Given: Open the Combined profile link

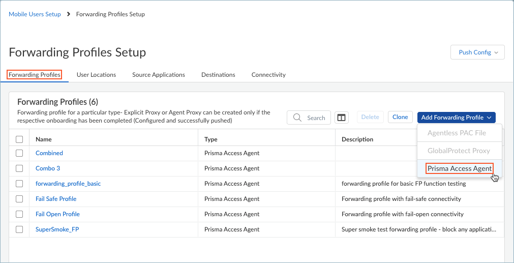Looking at the screenshot, I should tap(49, 153).
